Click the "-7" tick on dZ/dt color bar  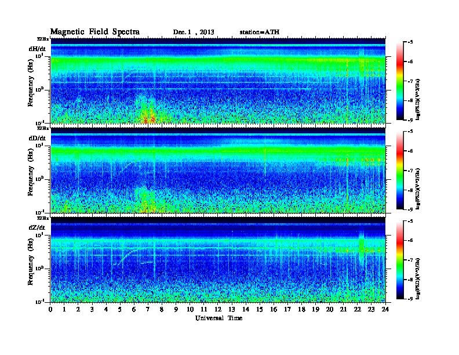point(410,260)
